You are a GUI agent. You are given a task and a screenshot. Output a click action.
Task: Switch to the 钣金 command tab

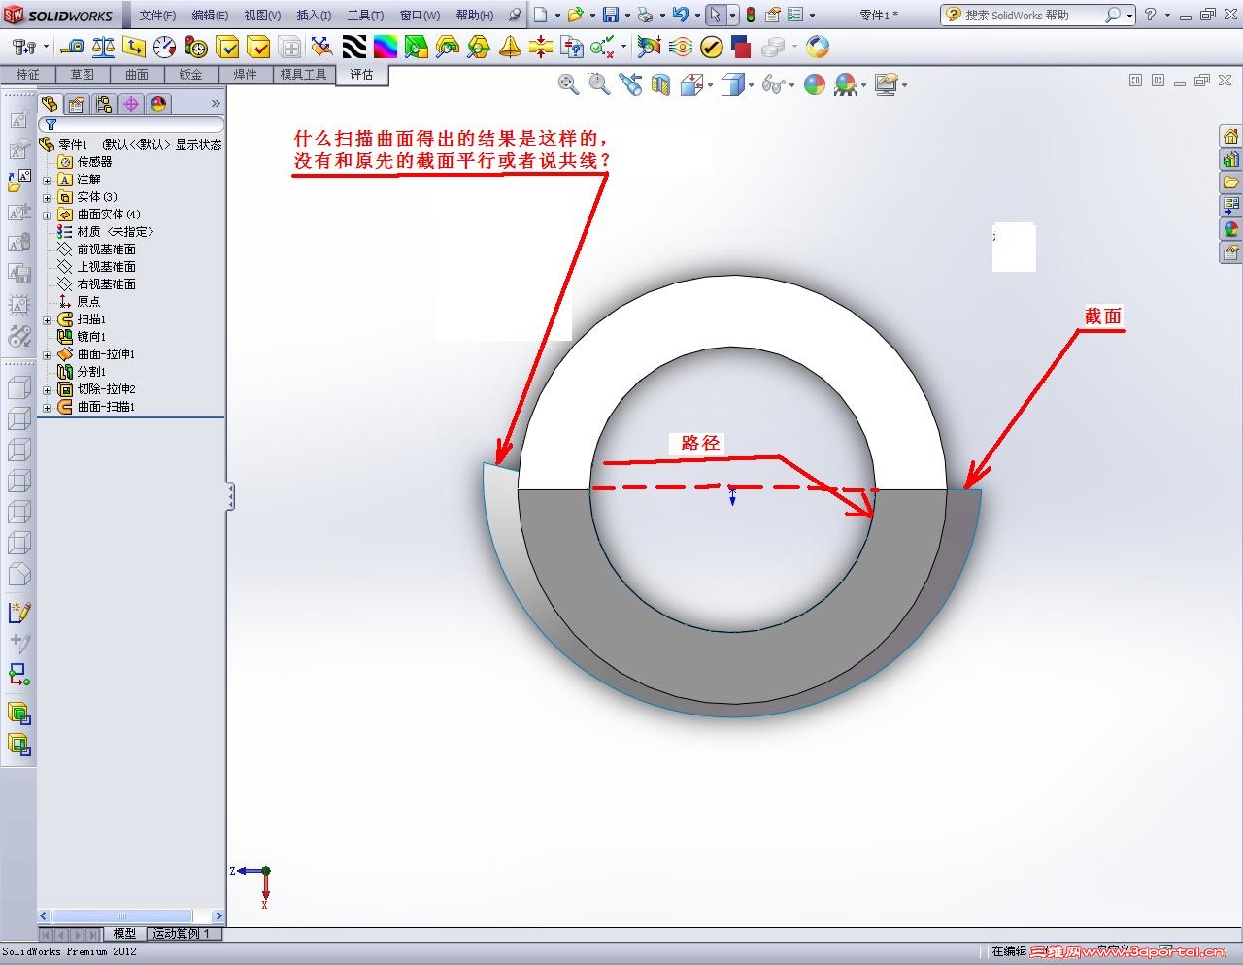tap(190, 75)
